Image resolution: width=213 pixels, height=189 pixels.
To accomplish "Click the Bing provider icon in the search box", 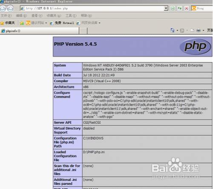I will tap(194, 9).
